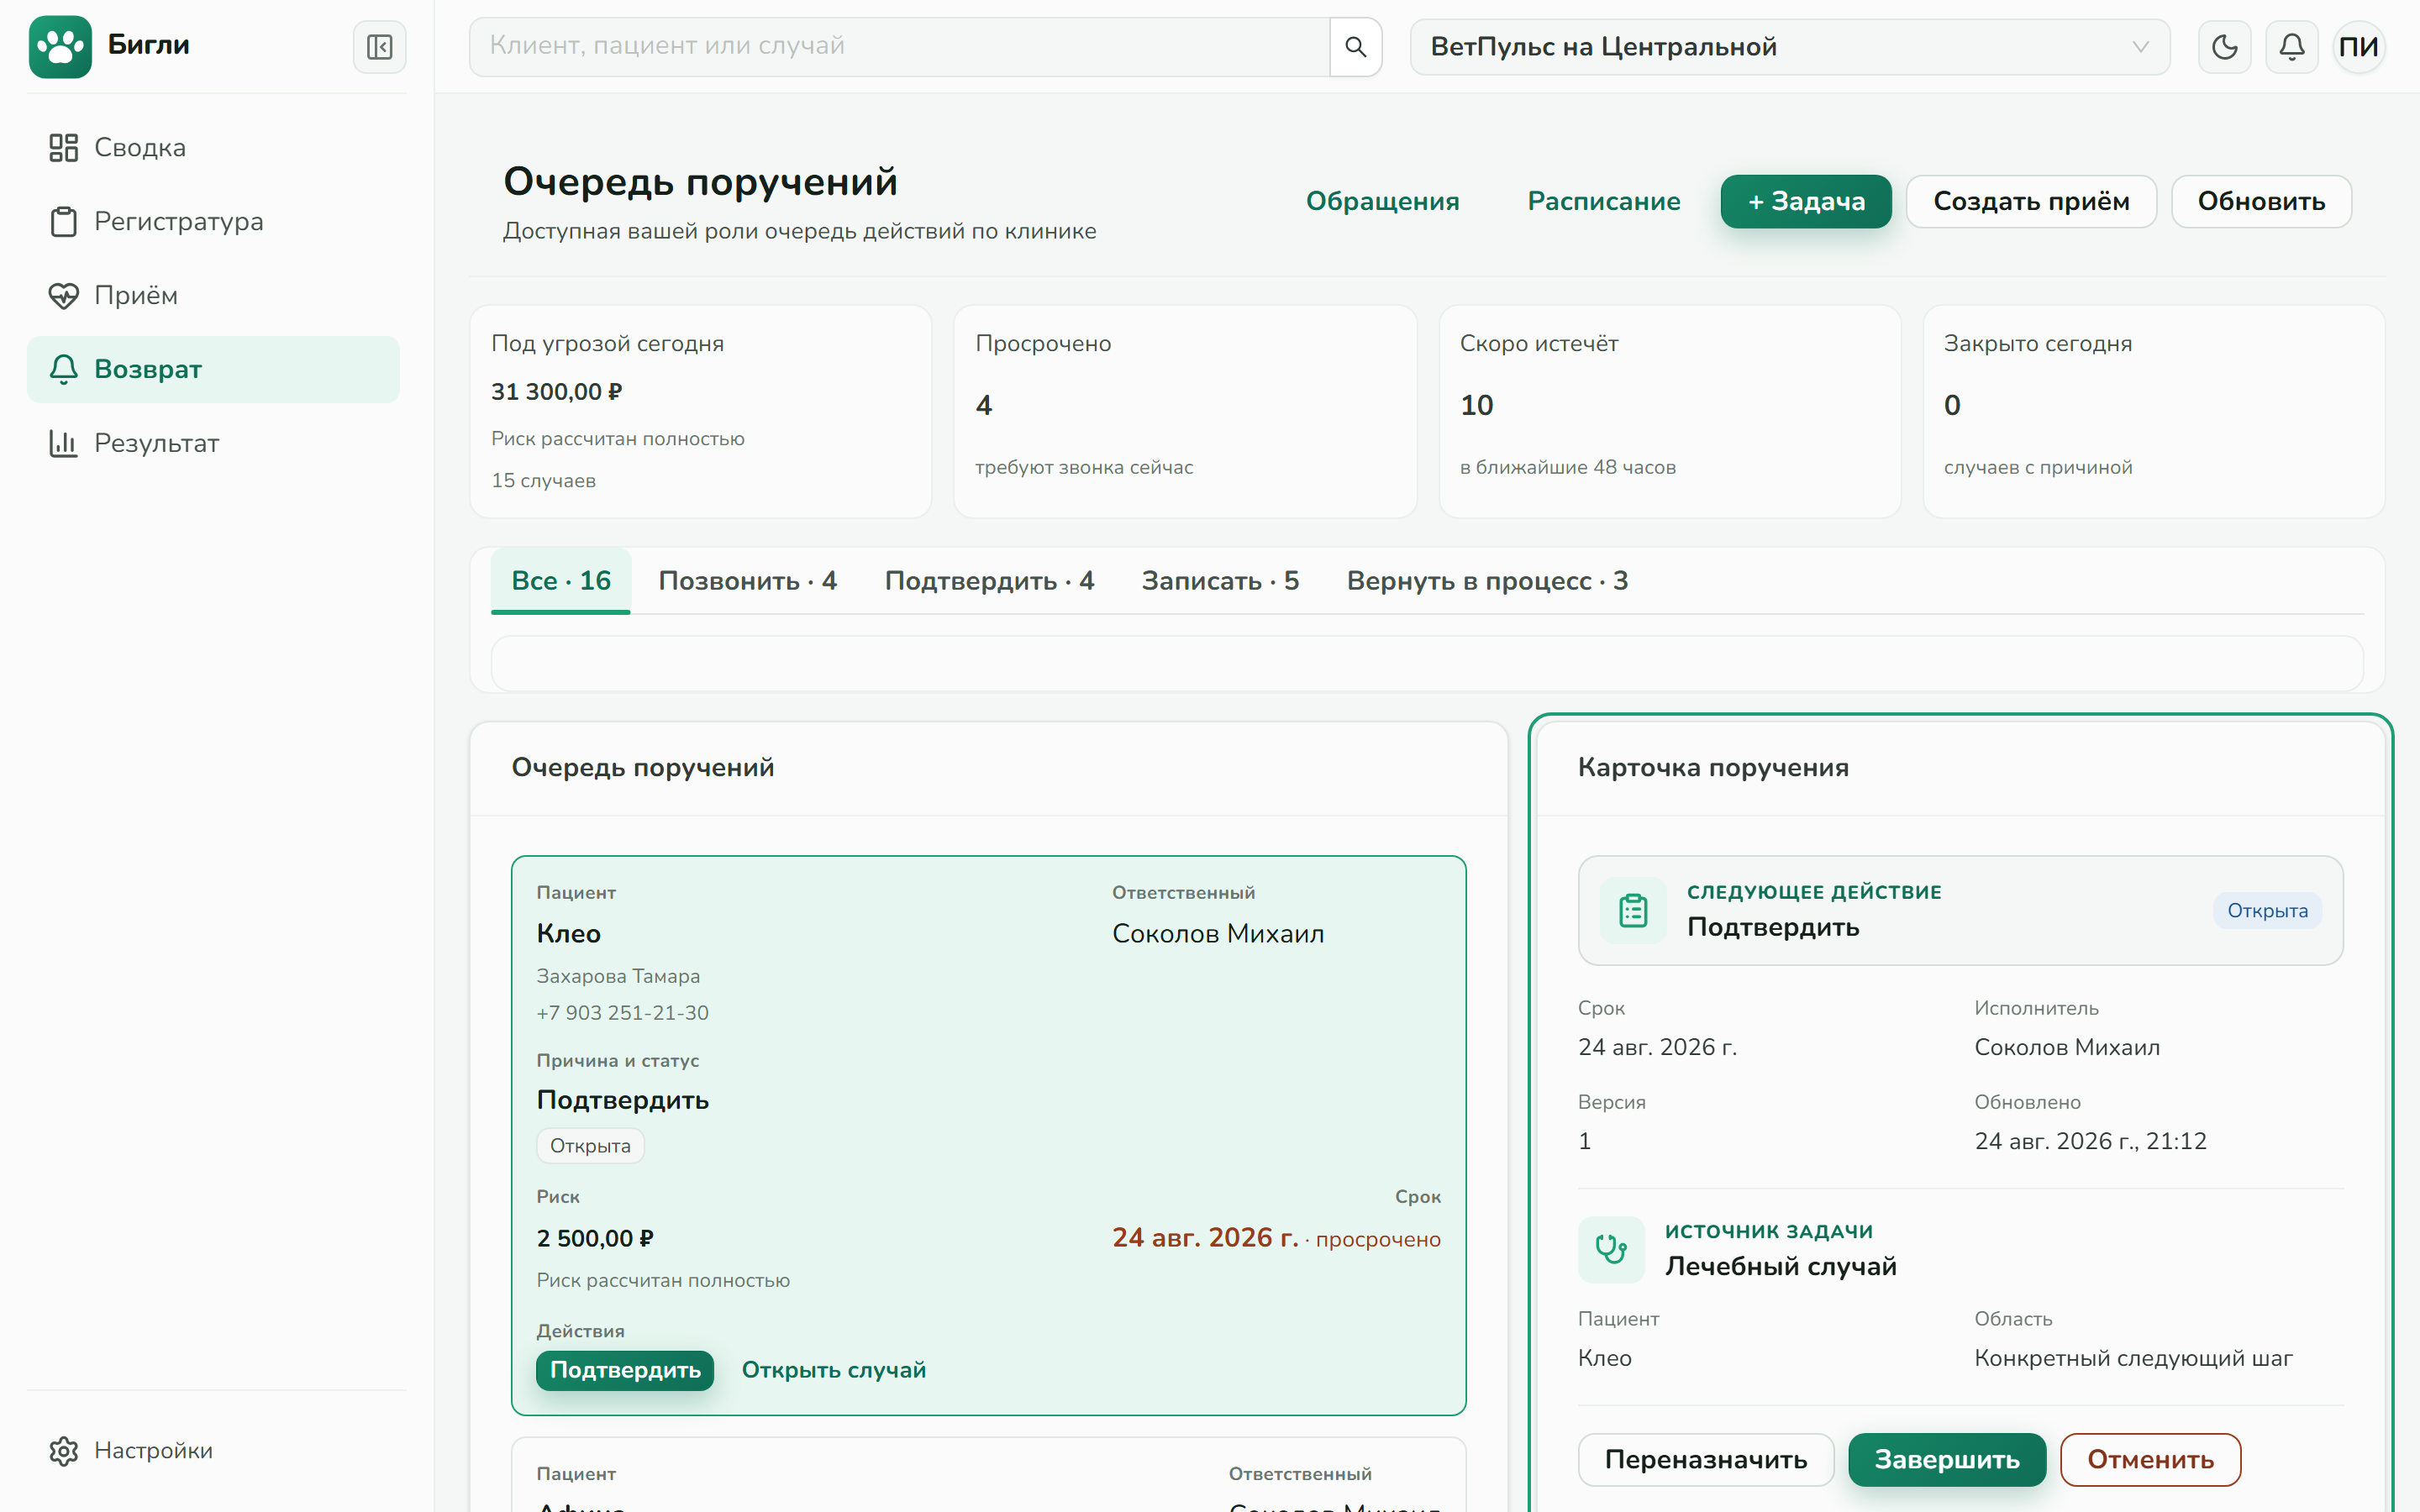The image size is (2420, 1512).
Task: Open notifications bell in header
Action: 2292,46
